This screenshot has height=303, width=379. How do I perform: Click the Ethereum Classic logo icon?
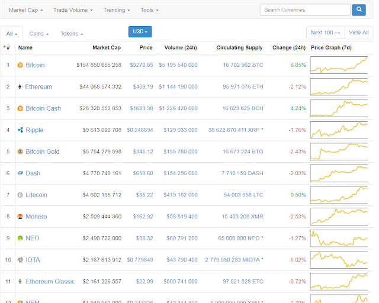coord(20,281)
